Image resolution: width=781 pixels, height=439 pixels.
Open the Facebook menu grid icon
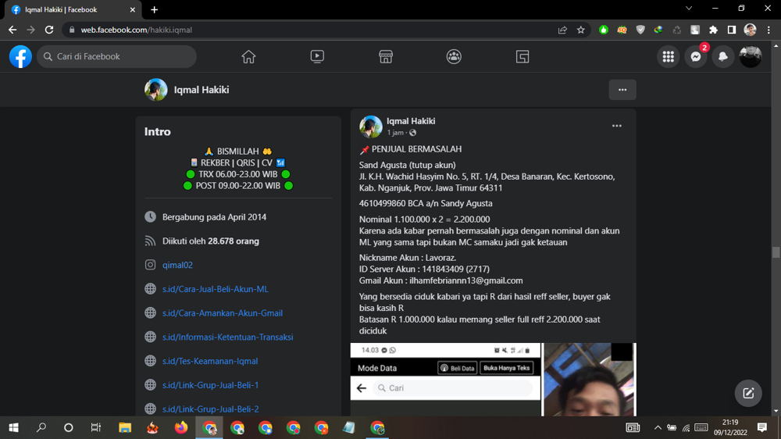[x=669, y=57]
